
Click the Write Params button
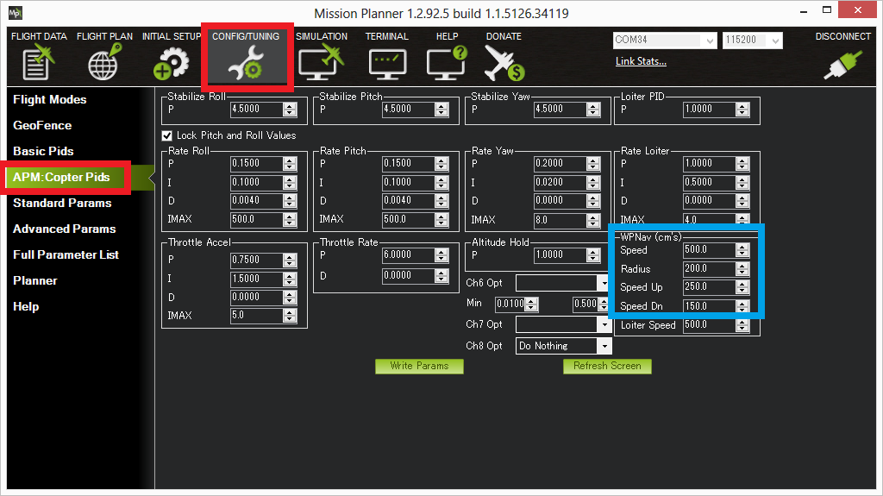click(x=419, y=366)
